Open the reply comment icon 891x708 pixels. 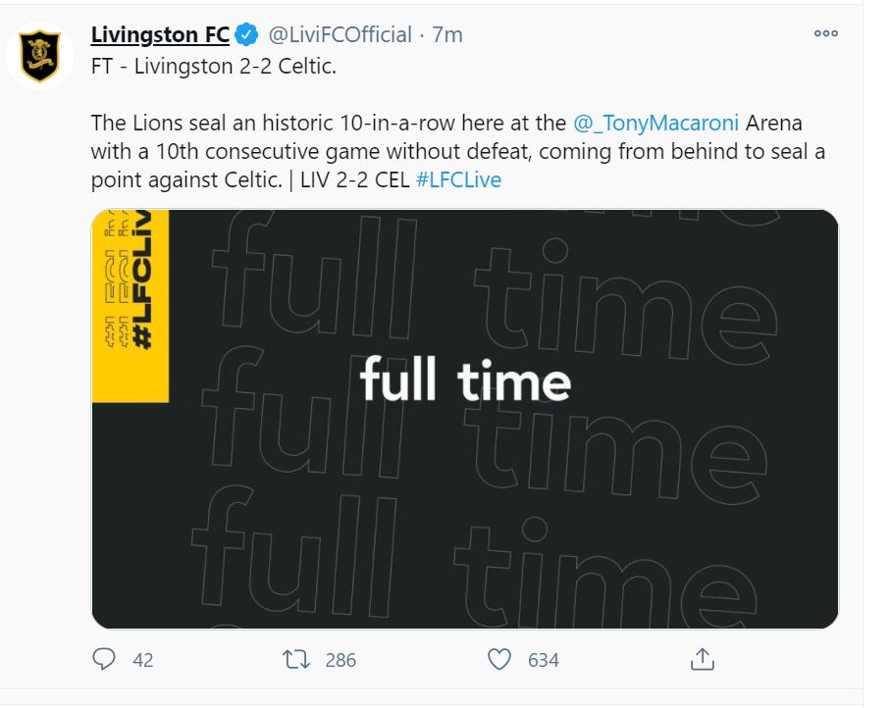click(x=103, y=659)
